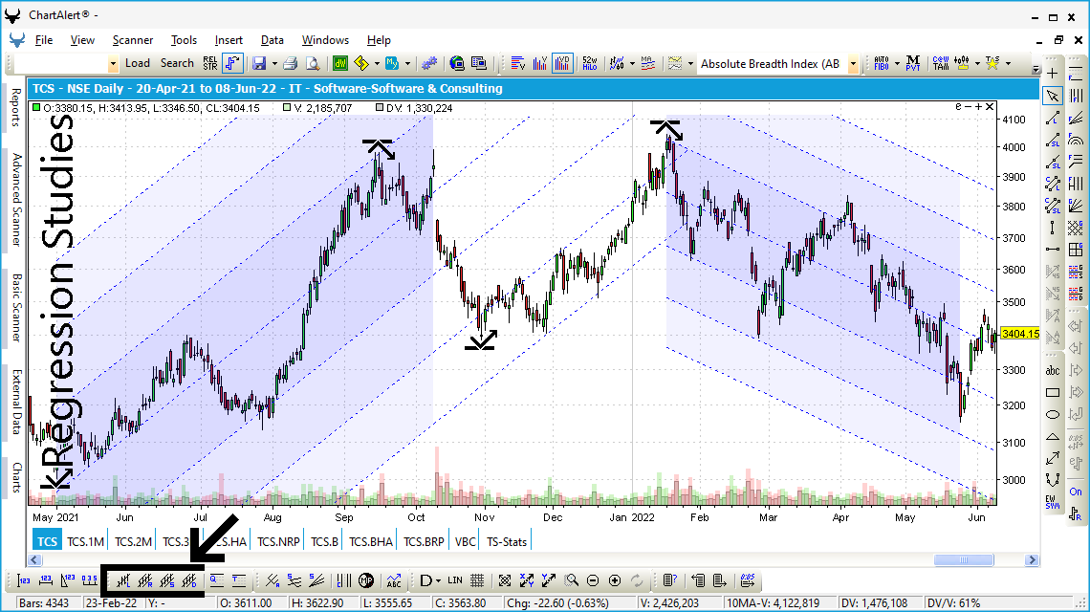Click the horizontal scrollbar left arrow

[x=34, y=559]
